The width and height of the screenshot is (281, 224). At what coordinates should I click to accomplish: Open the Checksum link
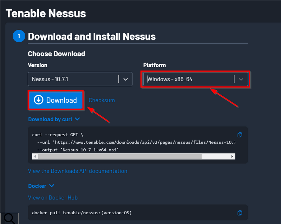pyautogui.click(x=102, y=100)
